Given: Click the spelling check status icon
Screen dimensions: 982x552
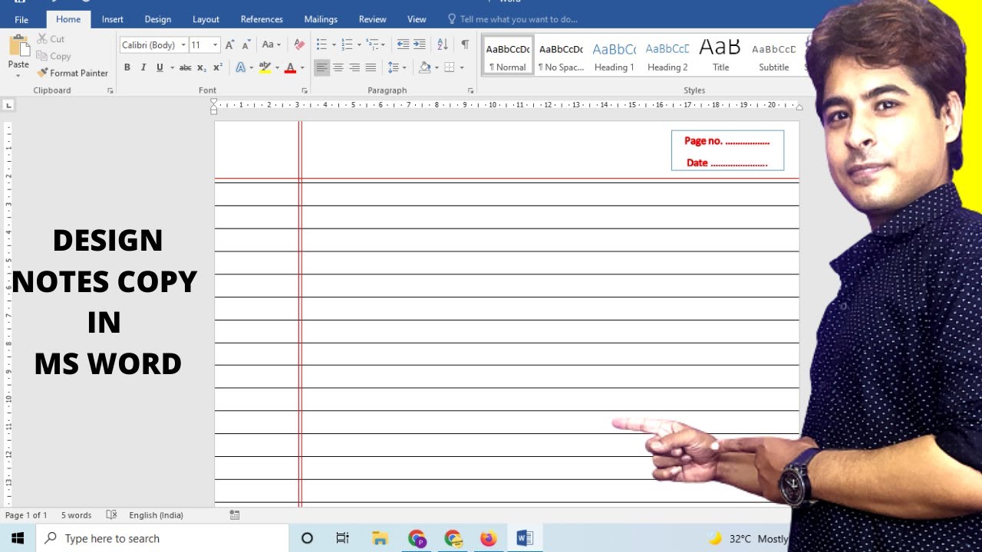Looking at the screenshot, I should tap(111, 515).
